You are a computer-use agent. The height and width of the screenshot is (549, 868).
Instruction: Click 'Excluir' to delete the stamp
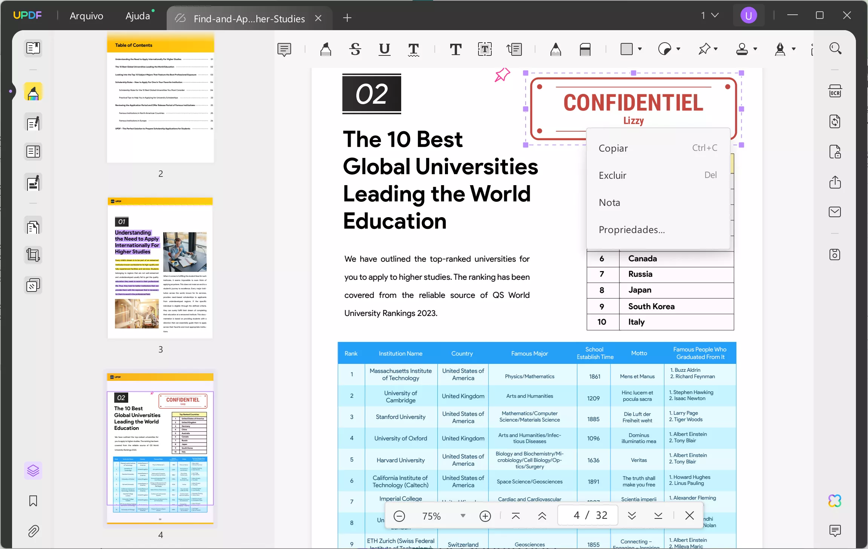613,175
